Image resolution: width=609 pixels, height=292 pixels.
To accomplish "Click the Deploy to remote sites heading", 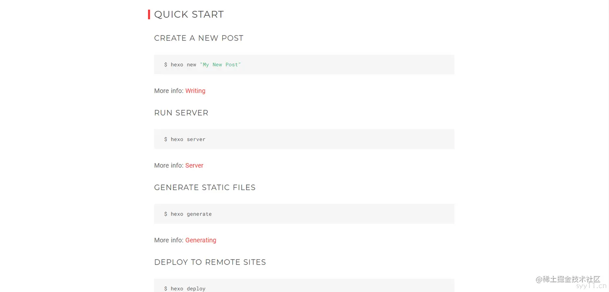I will [210, 262].
